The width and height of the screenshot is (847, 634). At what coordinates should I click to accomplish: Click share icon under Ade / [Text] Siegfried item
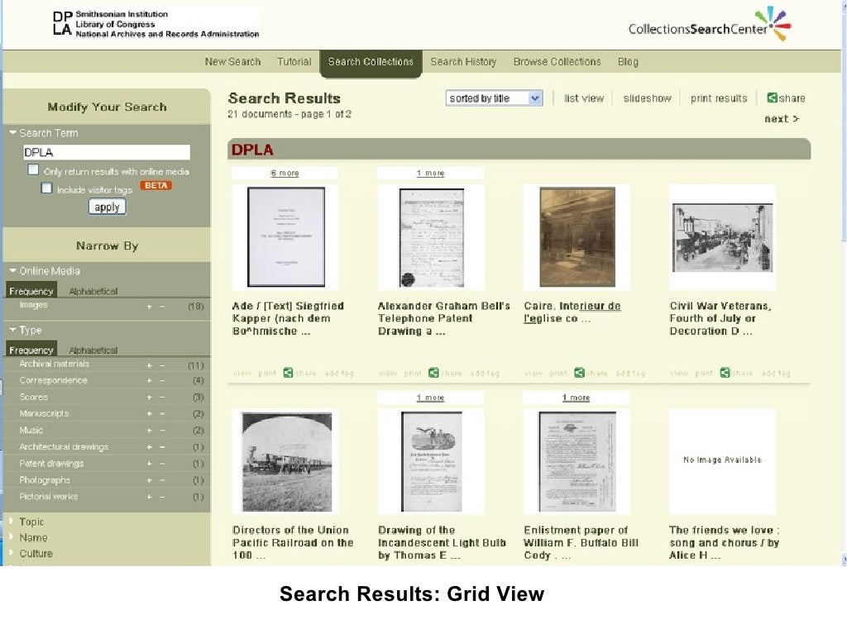tap(288, 373)
